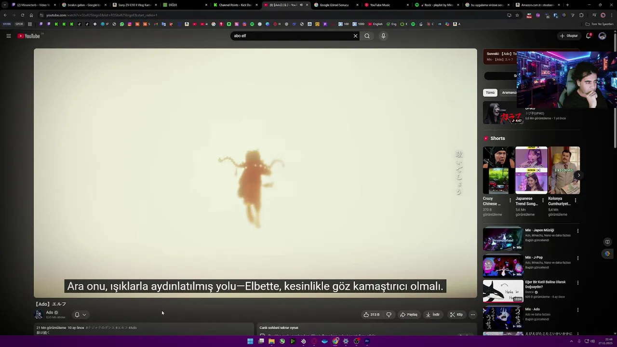Click the browser home icon
Image resolution: width=617 pixels, height=347 pixels.
pyautogui.click(x=31, y=15)
